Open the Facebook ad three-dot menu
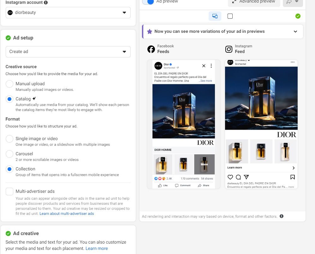 (x=211, y=66)
